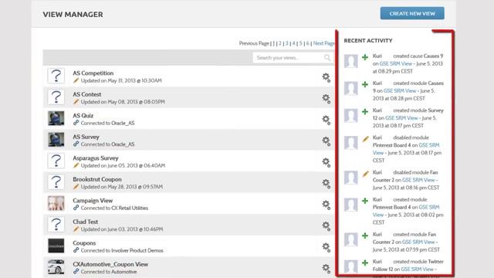Click the Create New View button

tap(412, 13)
